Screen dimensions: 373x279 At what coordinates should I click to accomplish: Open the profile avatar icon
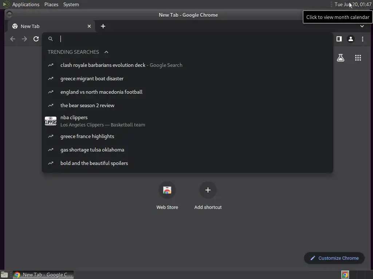point(351,39)
